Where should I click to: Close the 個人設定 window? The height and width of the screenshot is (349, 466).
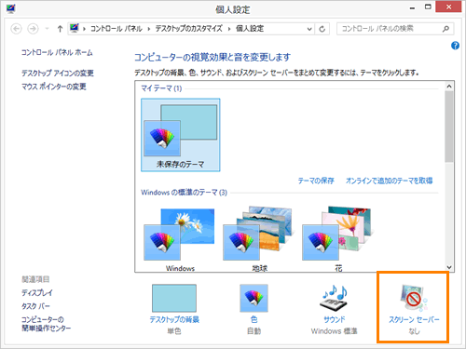pos(448,7)
